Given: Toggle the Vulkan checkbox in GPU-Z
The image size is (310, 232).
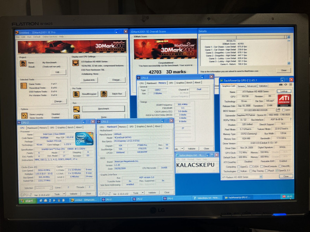Looking at the screenshot, I should click(x=239, y=171).
